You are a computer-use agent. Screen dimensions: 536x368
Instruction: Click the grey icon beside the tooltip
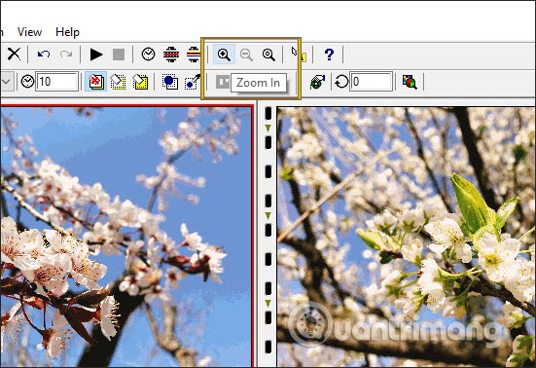tap(222, 82)
